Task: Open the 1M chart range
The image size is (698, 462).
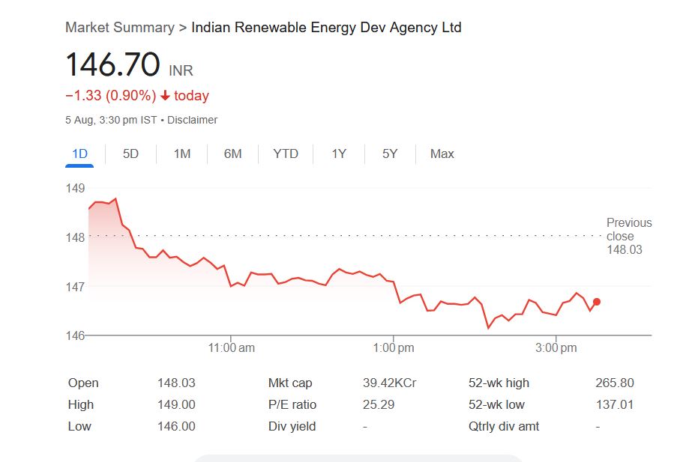Action: tap(182, 154)
